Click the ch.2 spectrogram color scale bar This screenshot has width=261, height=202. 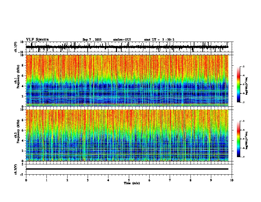point(239,139)
